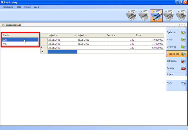Viewport: 188px width, 130px height.
Task: Click the Putni nalog title bar app icon
Action: coord(2,2)
